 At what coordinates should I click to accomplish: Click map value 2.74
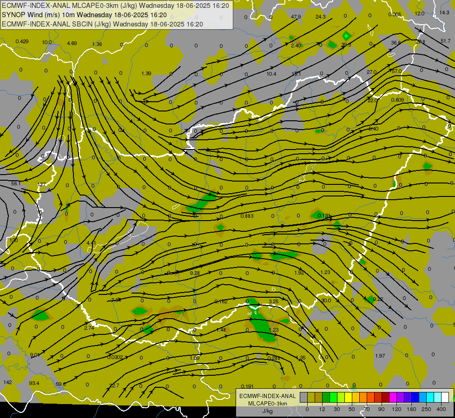[89, 328]
